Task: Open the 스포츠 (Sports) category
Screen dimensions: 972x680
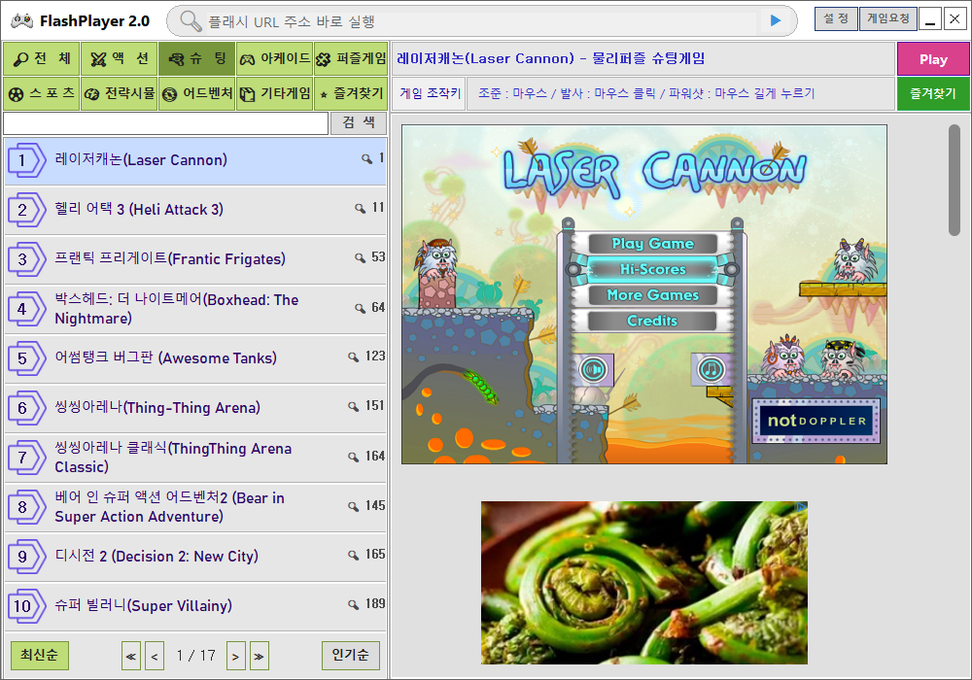Action: pyautogui.click(x=42, y=93)
